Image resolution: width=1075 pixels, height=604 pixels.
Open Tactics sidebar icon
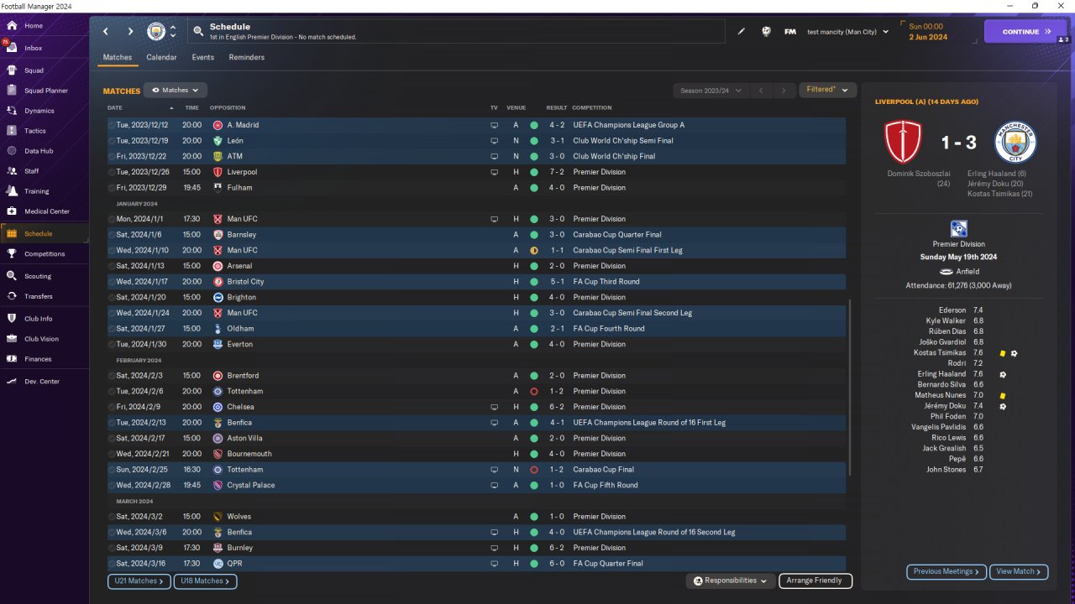pos(12,131)
